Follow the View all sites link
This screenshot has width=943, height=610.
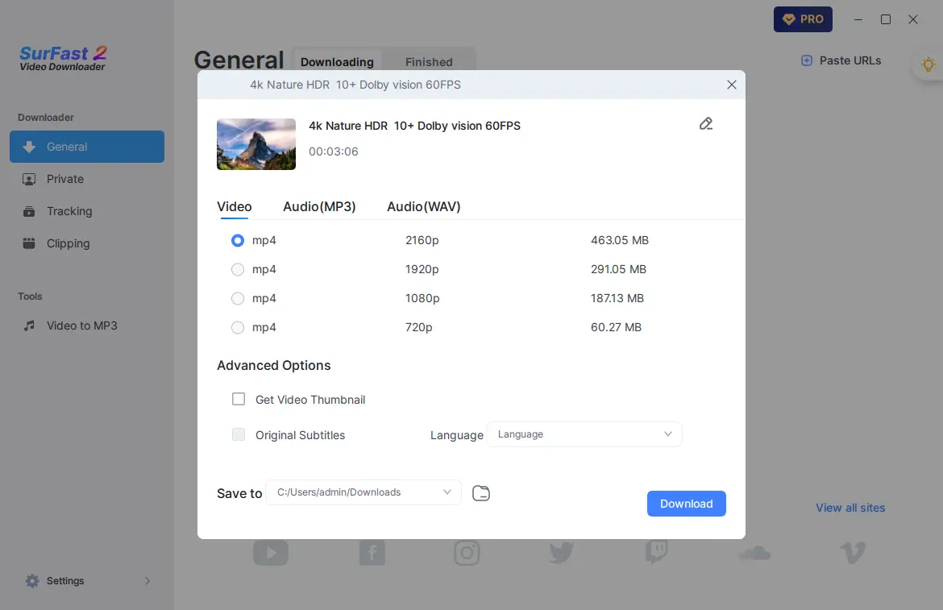[850, 508]
